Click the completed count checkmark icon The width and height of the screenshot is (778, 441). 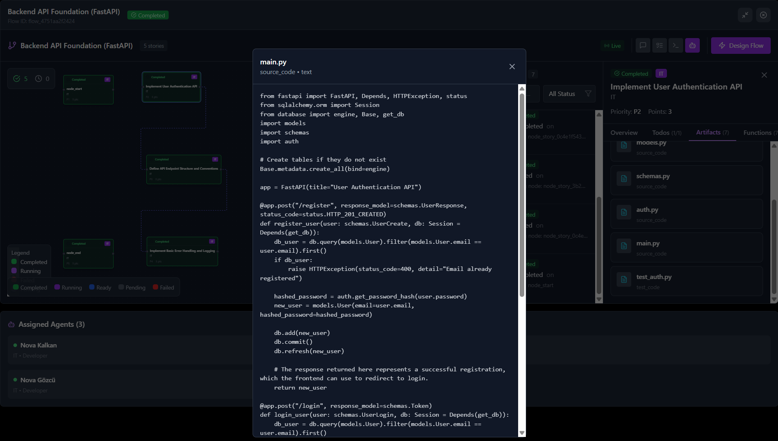[x=17, y=79]
